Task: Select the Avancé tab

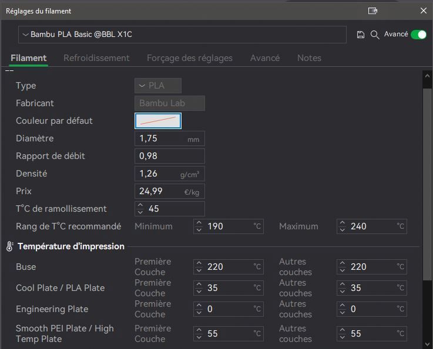Action: (265, 58)
